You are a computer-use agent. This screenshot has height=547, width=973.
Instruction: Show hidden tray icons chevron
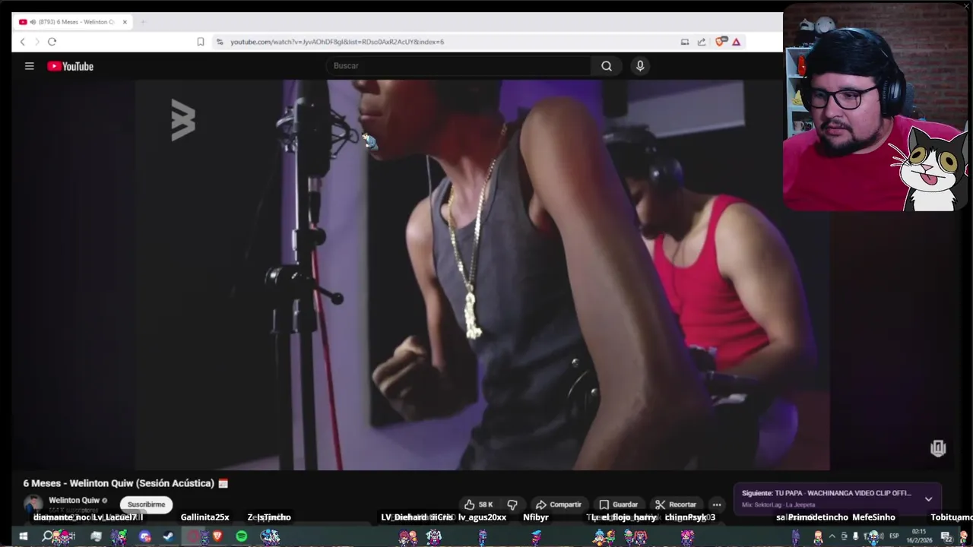tap(832, 536)
